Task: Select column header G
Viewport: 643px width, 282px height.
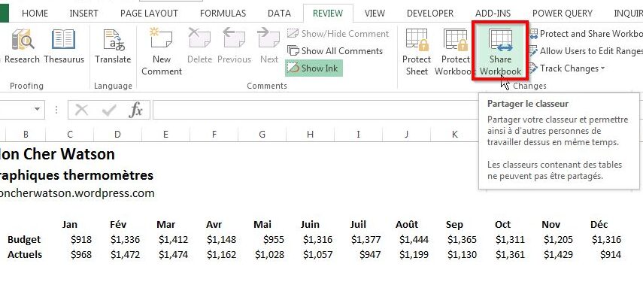Action: tap(262, 134)
